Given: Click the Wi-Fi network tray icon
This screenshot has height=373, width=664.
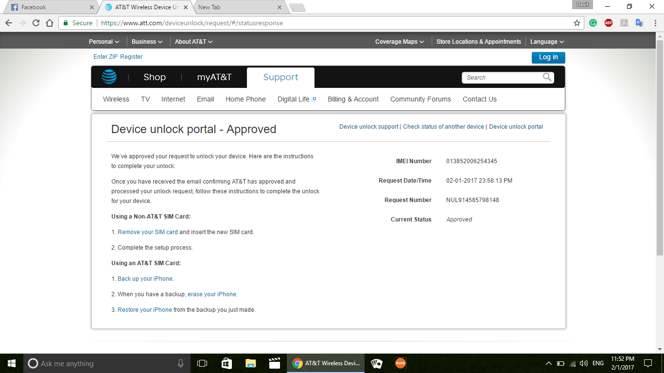Looking at the screenshot, I should (x=573, y=363).
